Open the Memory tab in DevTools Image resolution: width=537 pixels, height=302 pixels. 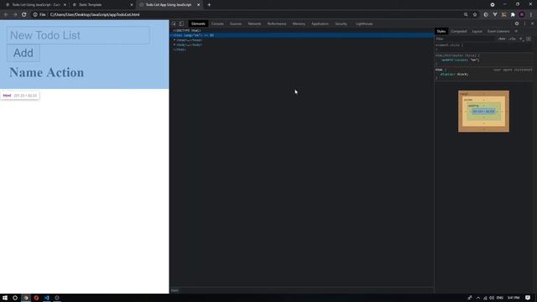point(299,24)
